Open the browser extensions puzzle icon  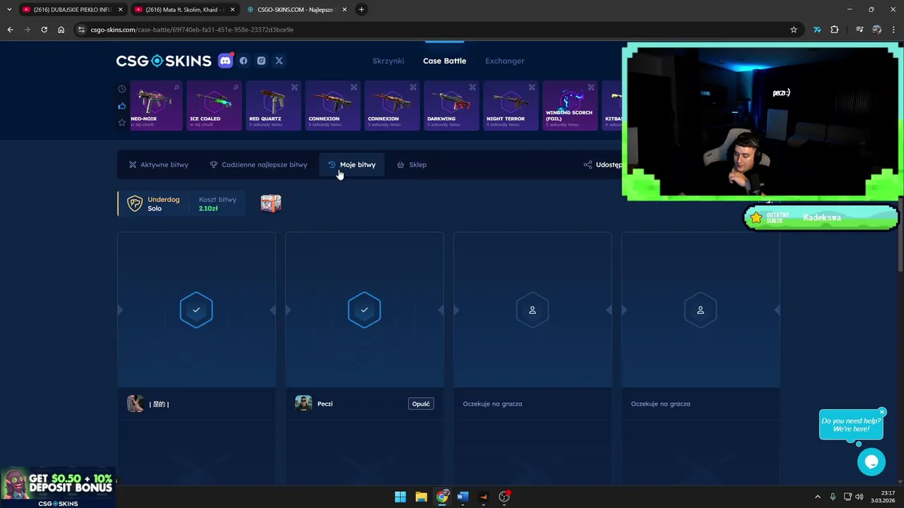click(835, 30)
